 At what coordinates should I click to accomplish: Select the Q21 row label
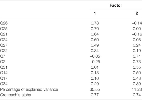(4, 34)
